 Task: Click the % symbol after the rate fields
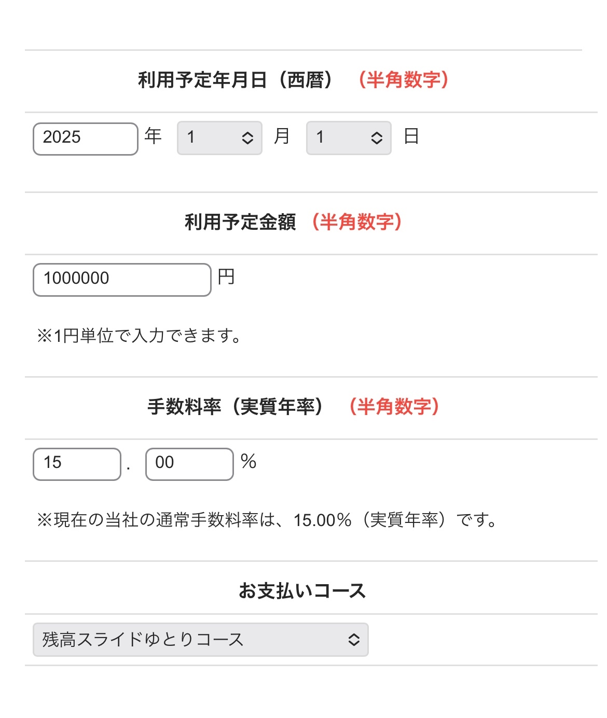click(249, 461)
